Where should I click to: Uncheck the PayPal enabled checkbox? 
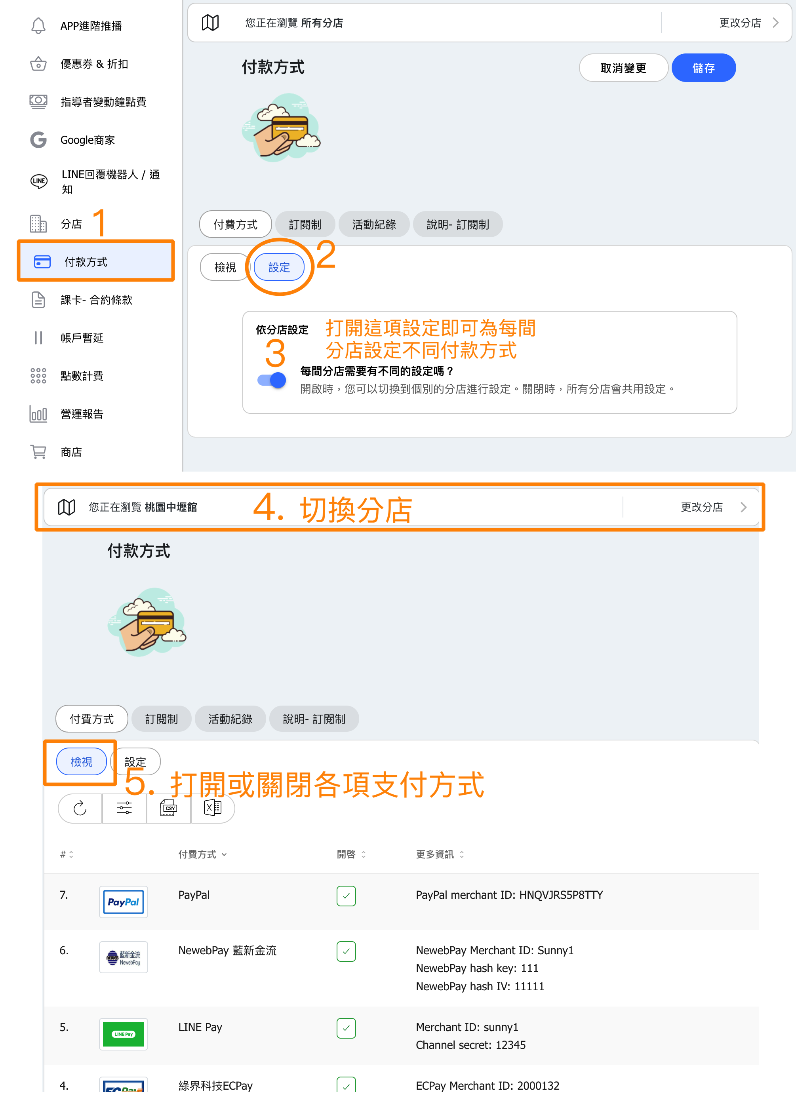tap(346, 896)
